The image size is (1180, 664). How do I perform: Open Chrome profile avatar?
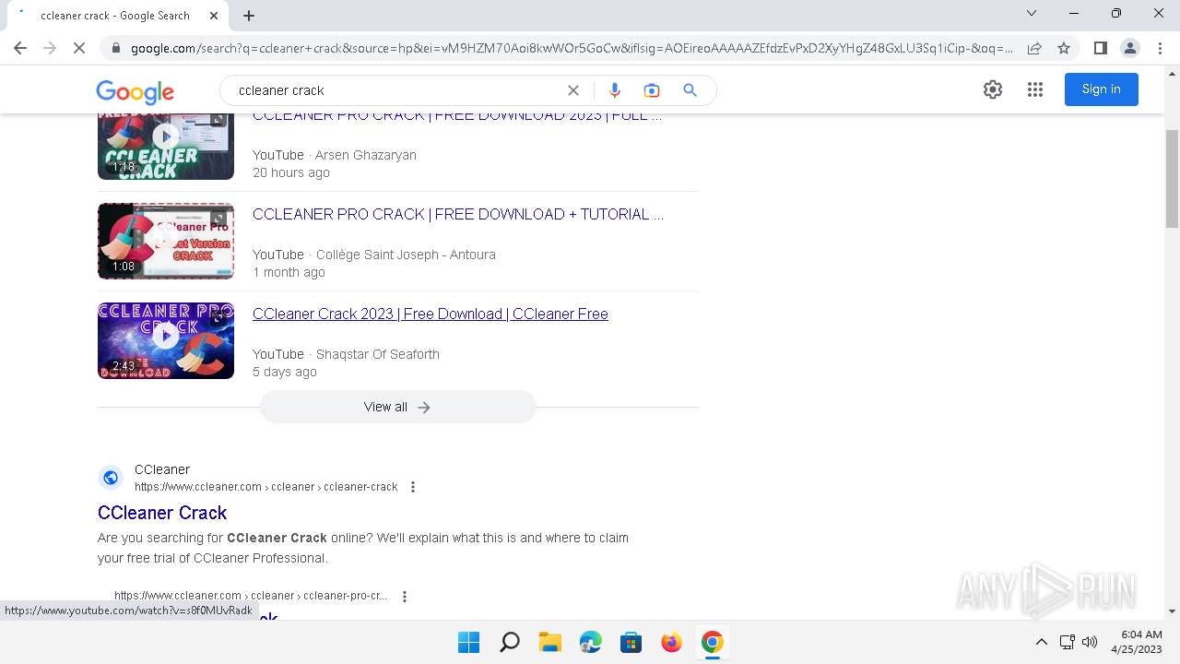(x=1129, y=48)
